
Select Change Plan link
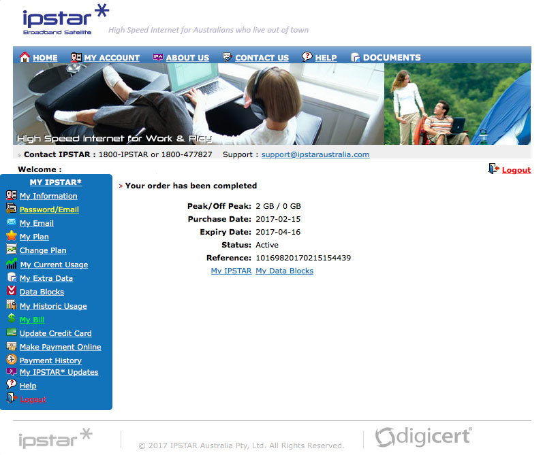coord(43,250)
